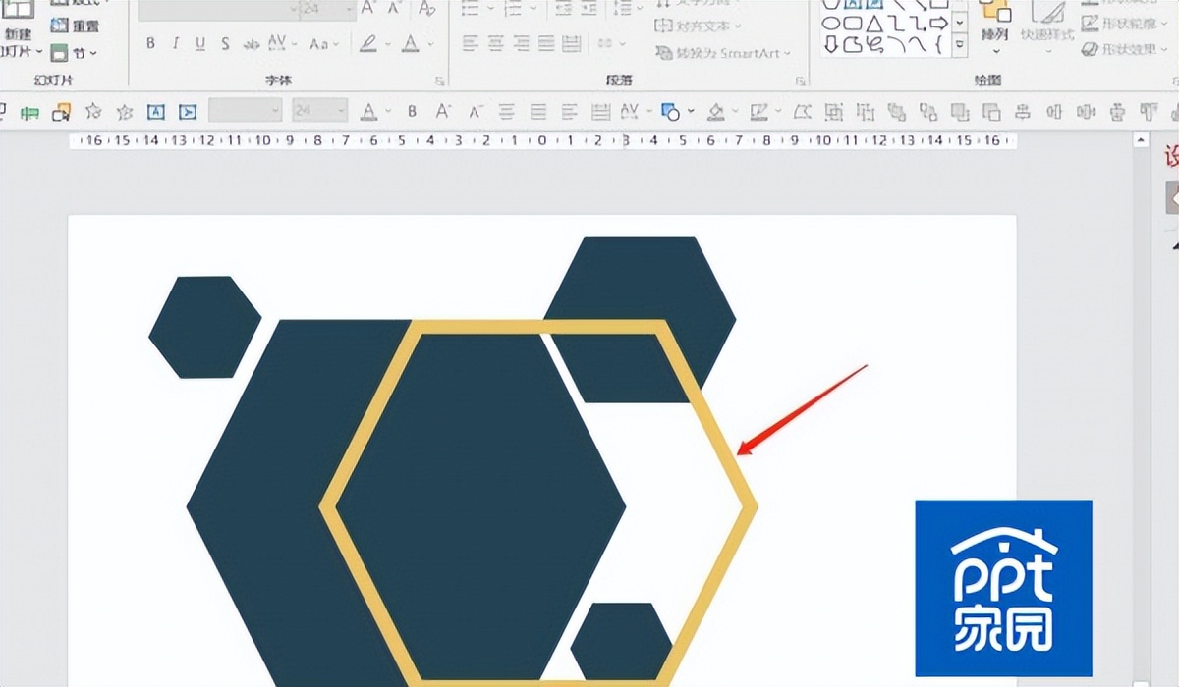
Task: Click quick toolbar Bold B button
Action: pos(412,112)
